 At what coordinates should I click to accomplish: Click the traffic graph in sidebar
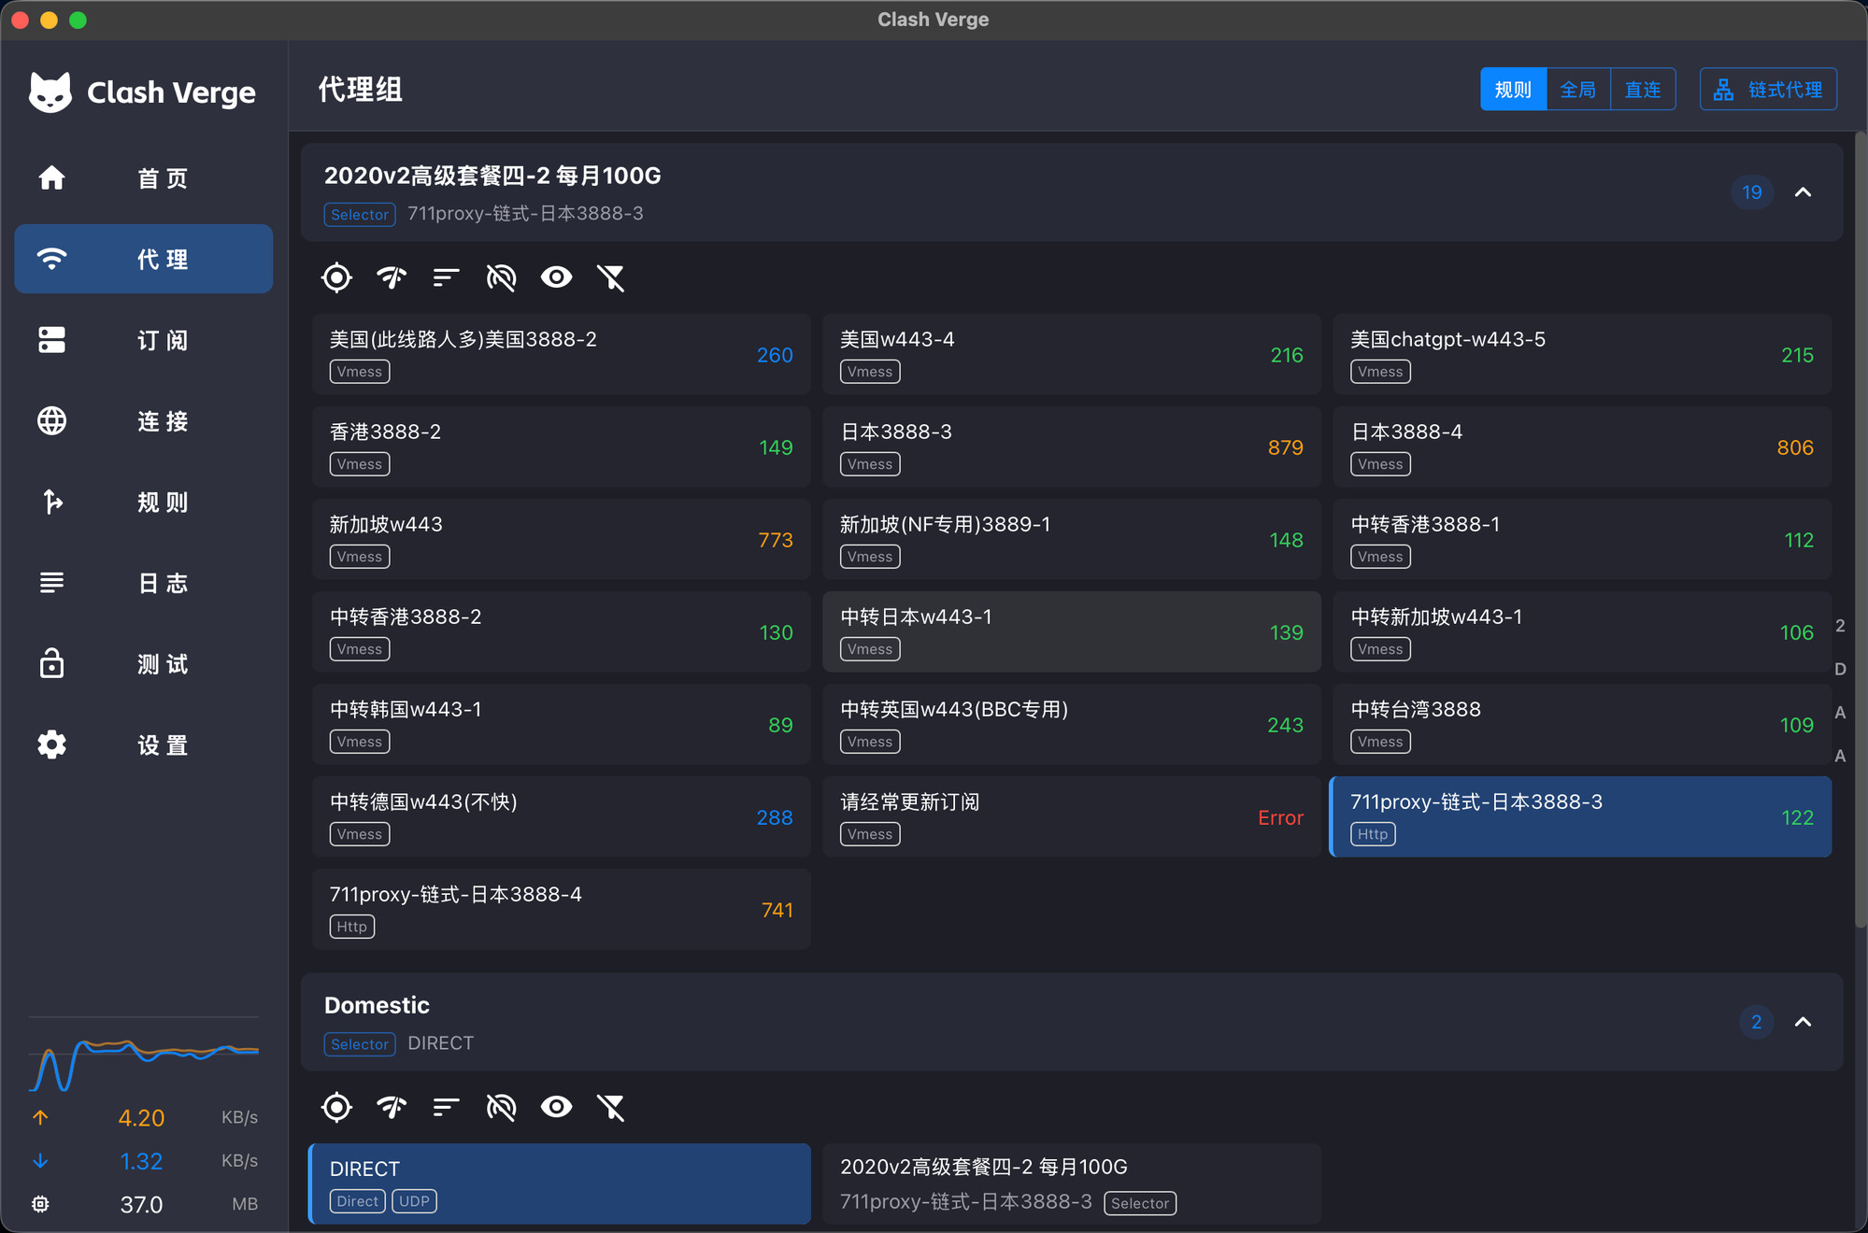(x=144, y=1056)
